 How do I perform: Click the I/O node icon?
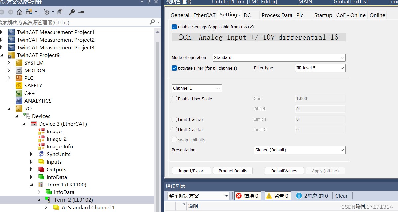tap(19, 108)
